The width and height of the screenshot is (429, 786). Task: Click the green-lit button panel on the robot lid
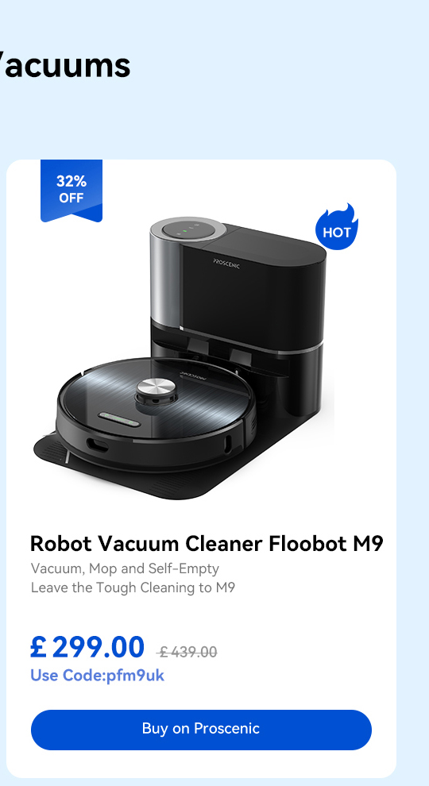tap(119, 418)
